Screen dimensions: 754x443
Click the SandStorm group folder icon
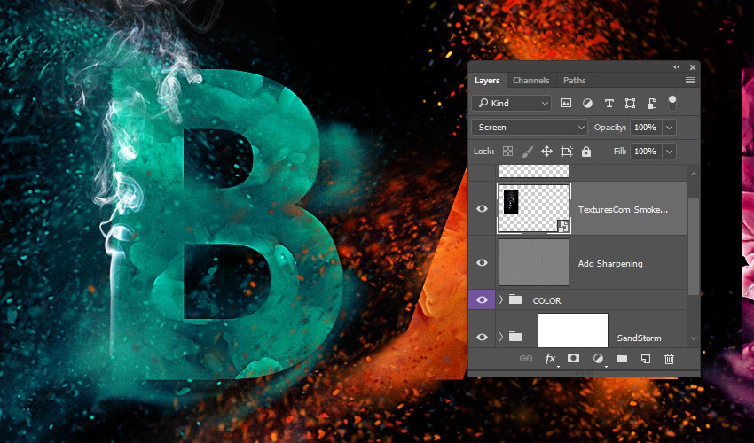coord(515,337)
